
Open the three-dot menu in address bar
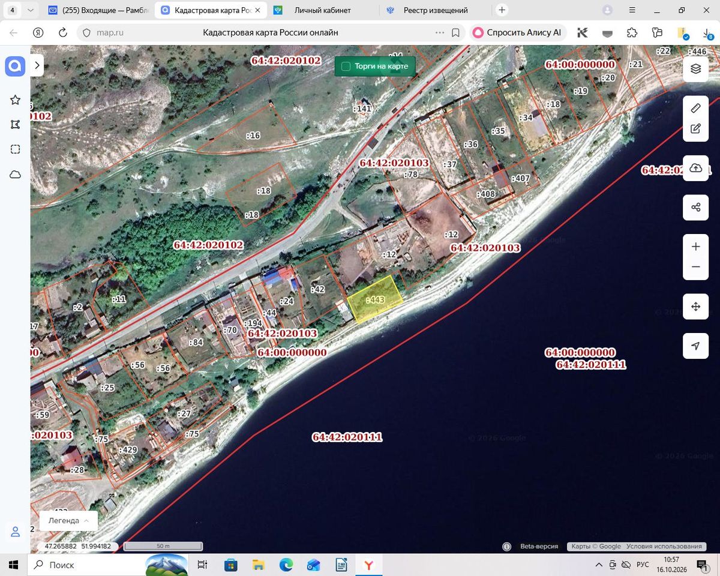tap(440, 33)
